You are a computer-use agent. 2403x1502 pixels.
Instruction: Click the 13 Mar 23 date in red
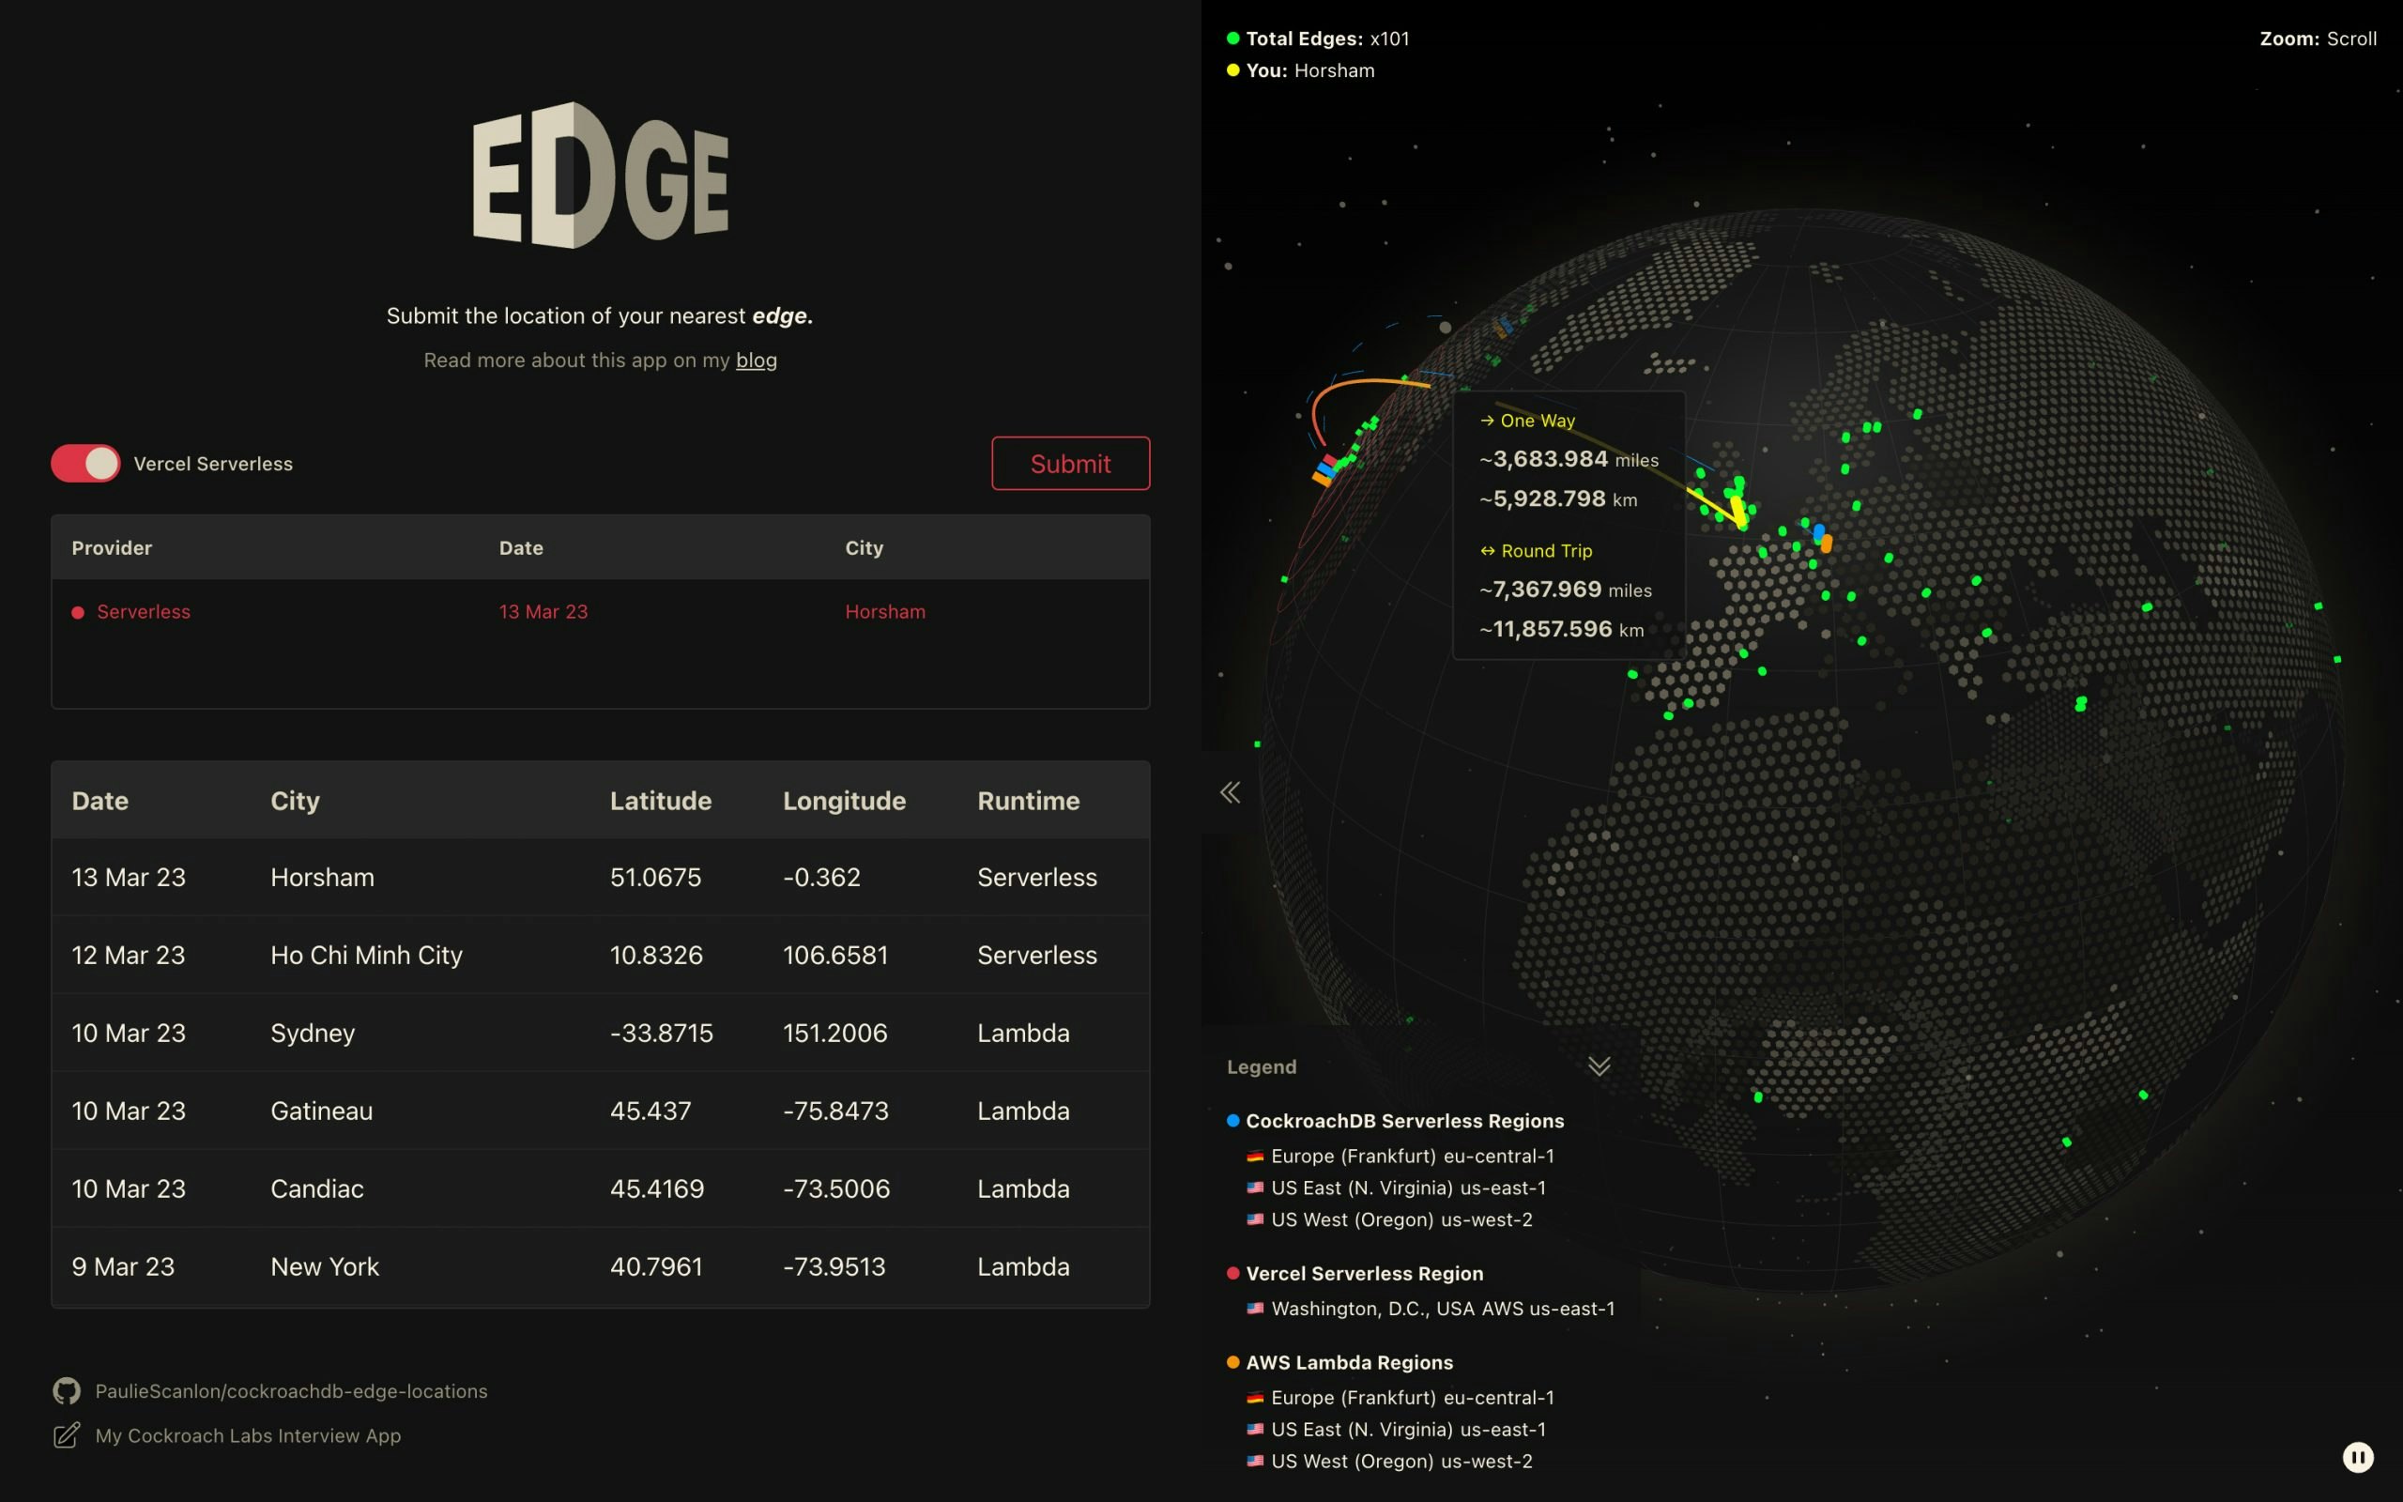tap(543, 612)
